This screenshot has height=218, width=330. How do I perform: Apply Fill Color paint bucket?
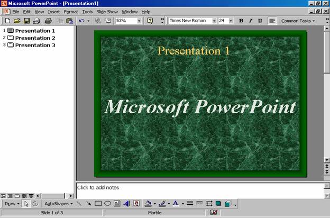[148, 204]
